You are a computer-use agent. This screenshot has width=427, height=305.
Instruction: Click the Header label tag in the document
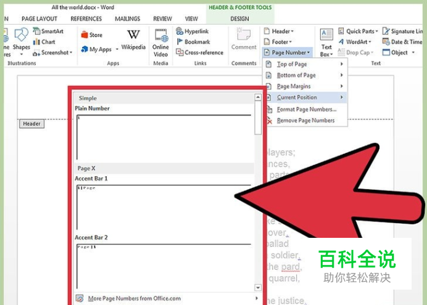pyautogui.click(x=31, y=124)
